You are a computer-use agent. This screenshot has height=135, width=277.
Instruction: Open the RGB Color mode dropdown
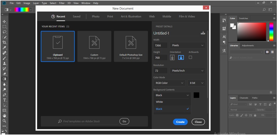point(169,83)
